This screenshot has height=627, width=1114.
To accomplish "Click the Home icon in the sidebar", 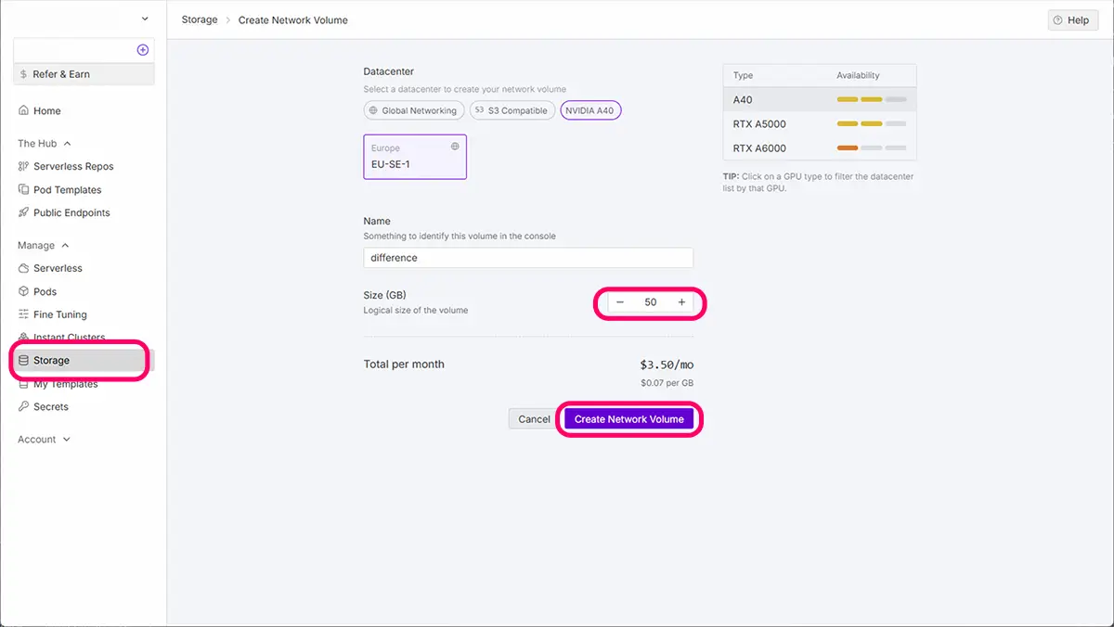I will 24,111.
